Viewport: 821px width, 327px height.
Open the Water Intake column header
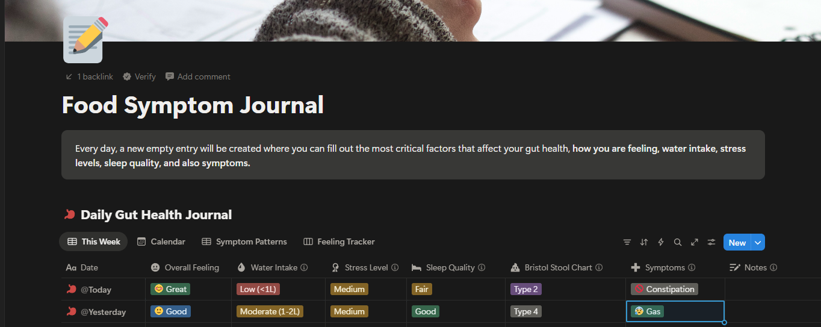pos(279,267)
